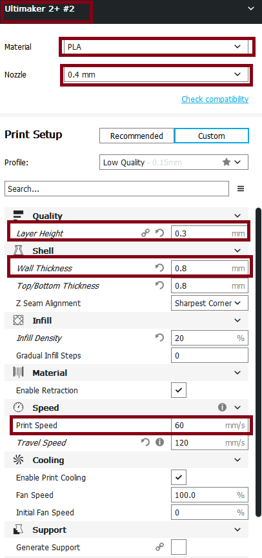Reset Wall Thickness using revert arrow

point(159,268)
